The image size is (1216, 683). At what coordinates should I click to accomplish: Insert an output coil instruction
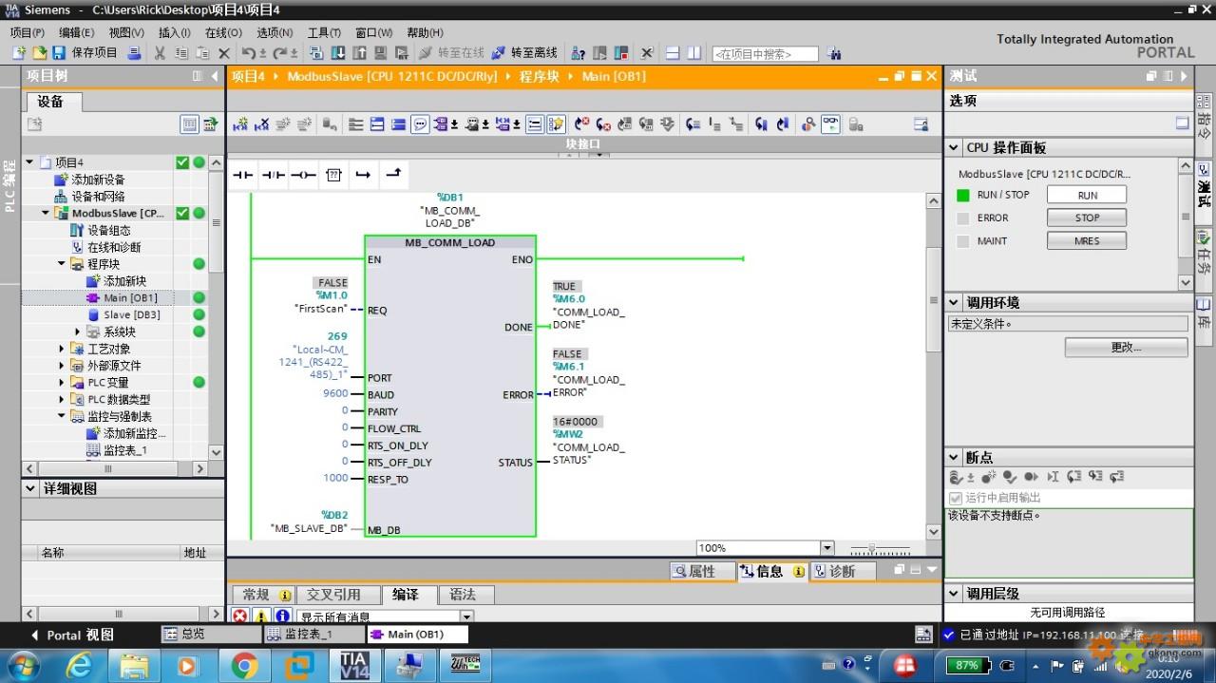[303, 175]
